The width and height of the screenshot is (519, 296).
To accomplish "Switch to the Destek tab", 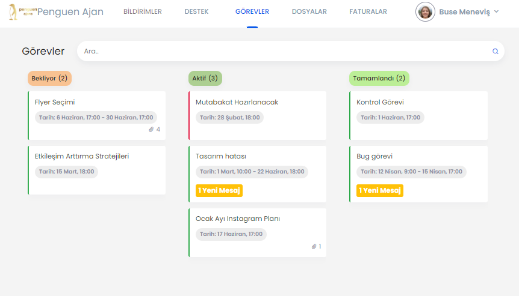I will coord(196,11).
